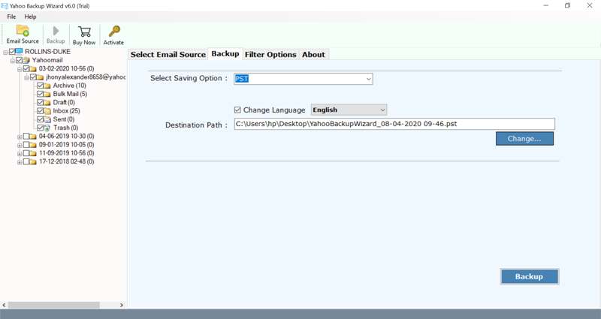Click the Activate key icon
The width and height of the screenshot is (601, 319).
[114, 32]
